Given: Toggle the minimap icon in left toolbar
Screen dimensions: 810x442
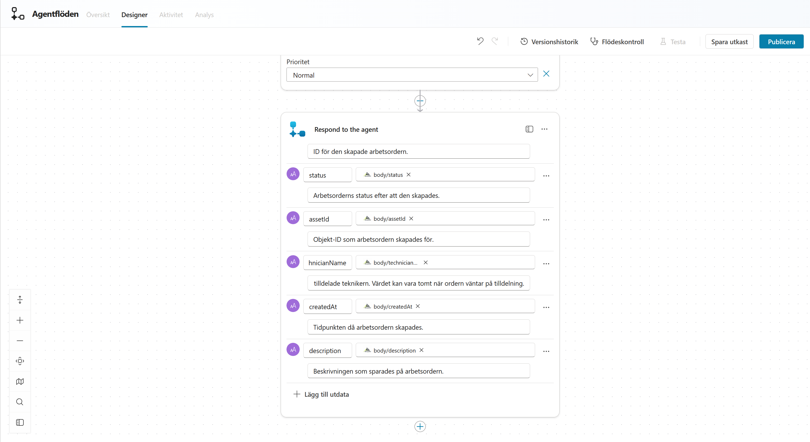Looking at the screenshot, I should [20, 381].
